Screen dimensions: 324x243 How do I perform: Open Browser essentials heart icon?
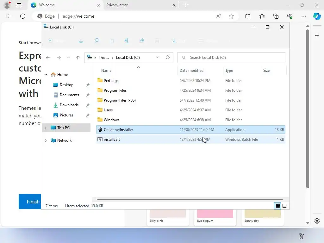(x=290, y=16)
